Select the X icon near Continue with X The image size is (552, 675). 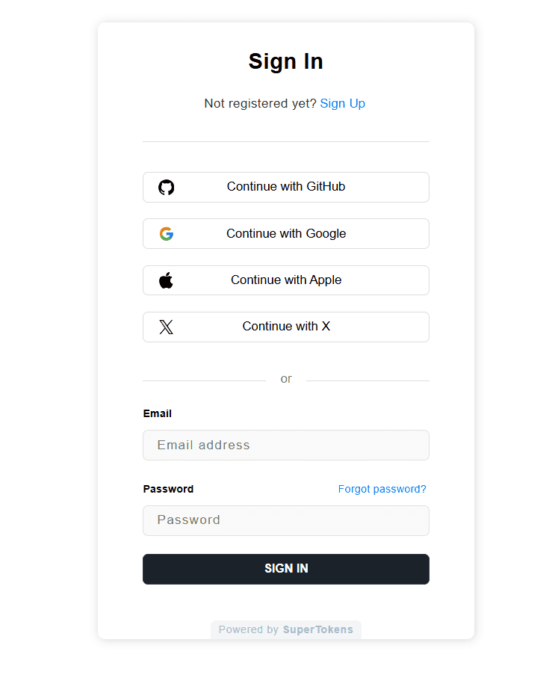(x=167, y=327)
